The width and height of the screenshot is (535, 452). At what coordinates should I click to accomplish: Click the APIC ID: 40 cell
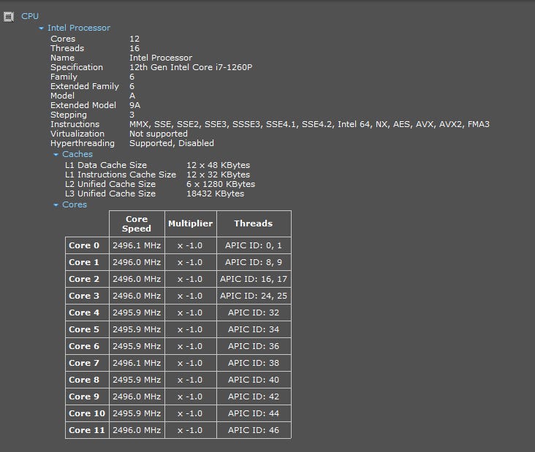coord(254,380)
